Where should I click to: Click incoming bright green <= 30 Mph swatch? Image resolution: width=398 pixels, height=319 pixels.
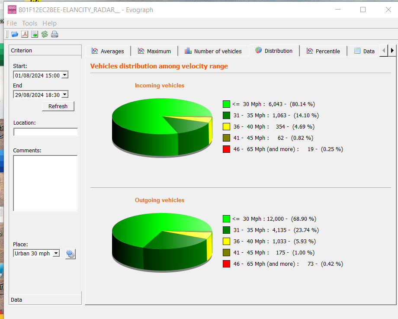coord(226,104)
